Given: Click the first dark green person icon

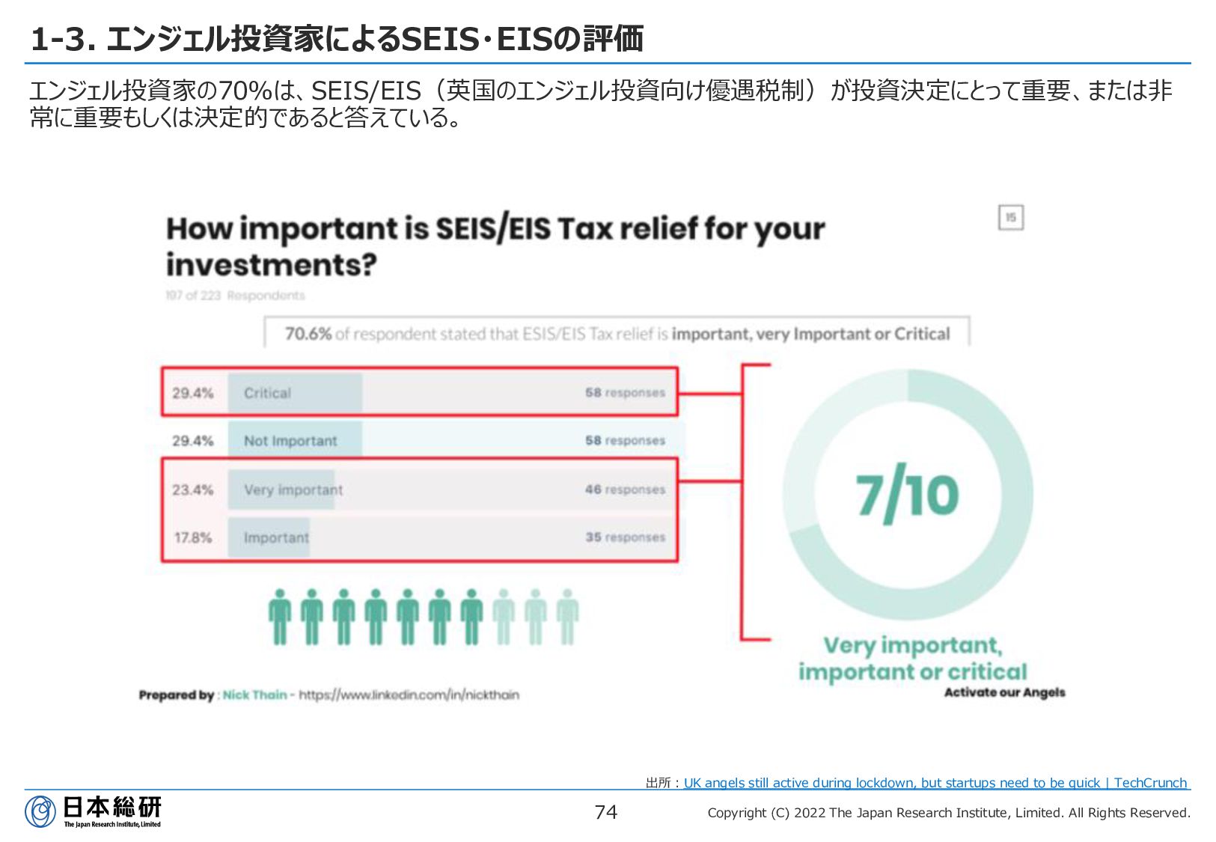Looking at the screenshot, I should tap(280, 617).
